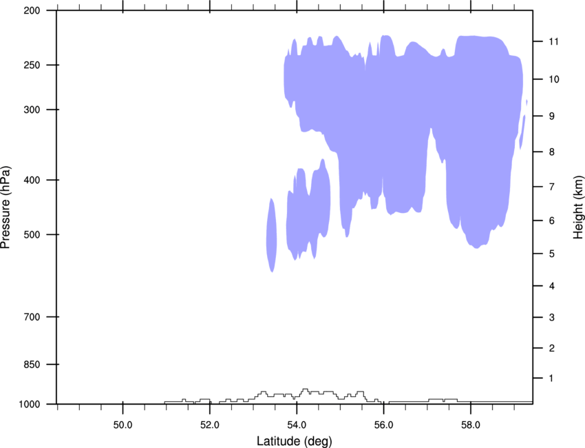This screenshot has height=448, width=585.
Task: Click the 58.0 latitude label
Action: [x=471, y=425]
